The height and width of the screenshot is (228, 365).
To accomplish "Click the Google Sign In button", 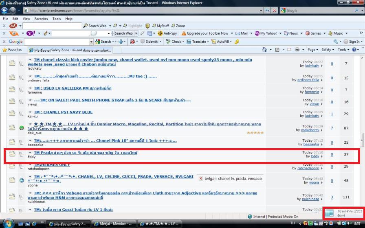I will (x=353, y=42).
